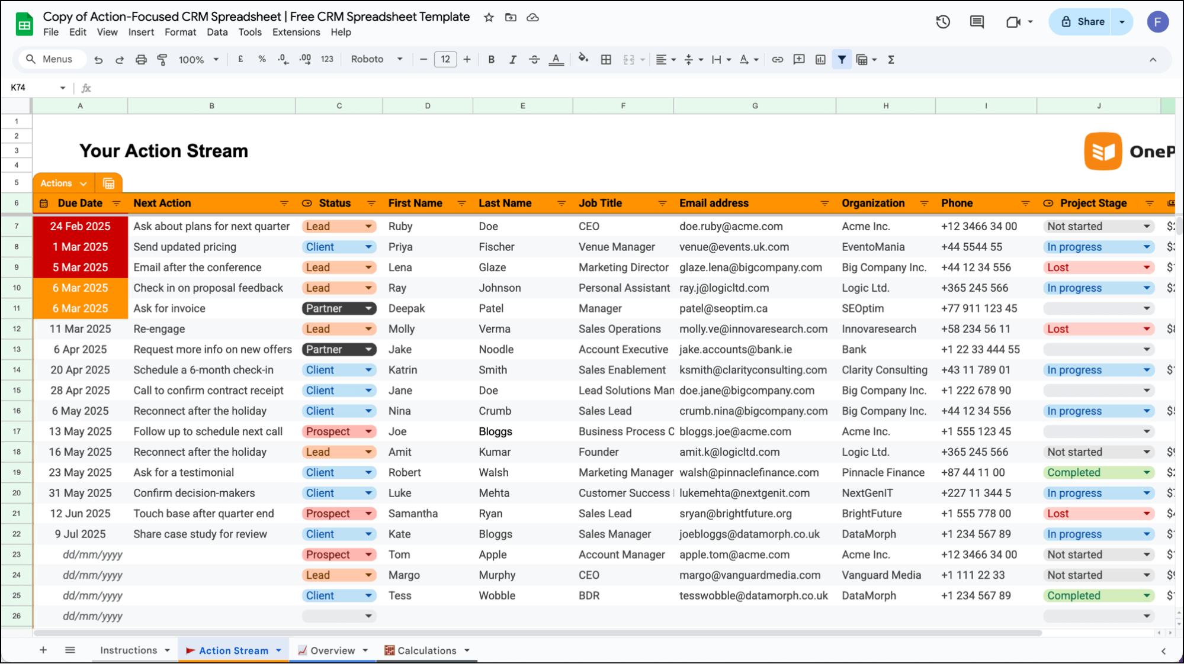Screen dimensions: 1184x664
Task: Open the Data menu
Action: click(x=217, y=33)
